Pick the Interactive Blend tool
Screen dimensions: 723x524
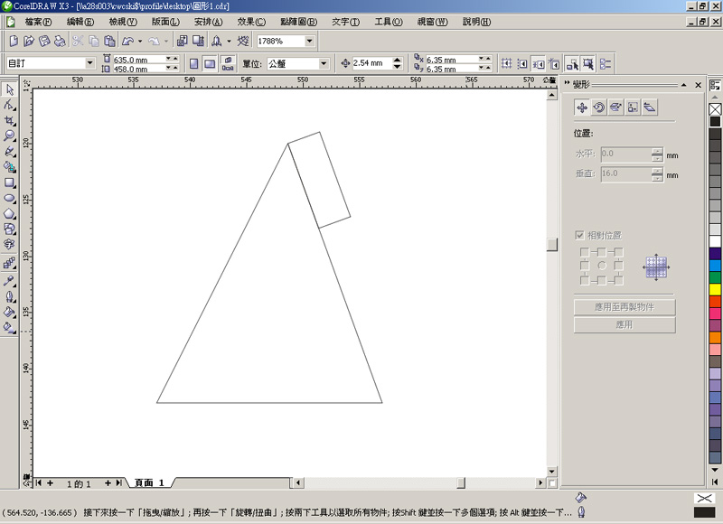point(9,263)
